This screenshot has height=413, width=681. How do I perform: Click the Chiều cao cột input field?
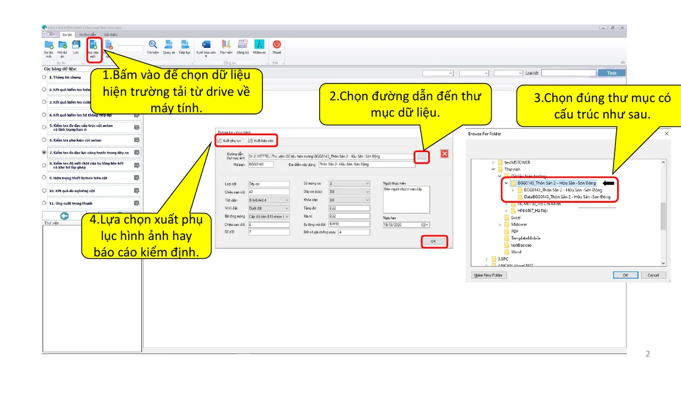[269, 192]
